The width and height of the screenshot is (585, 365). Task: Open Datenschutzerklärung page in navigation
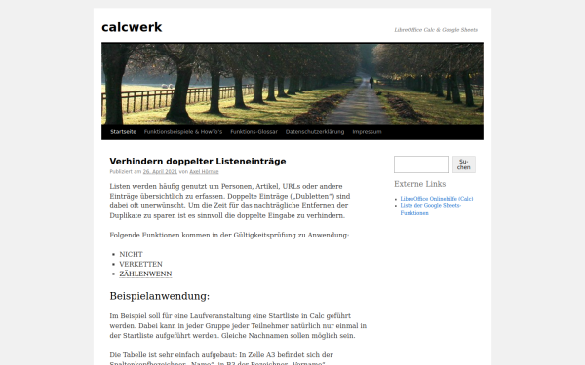coord(315,132)
